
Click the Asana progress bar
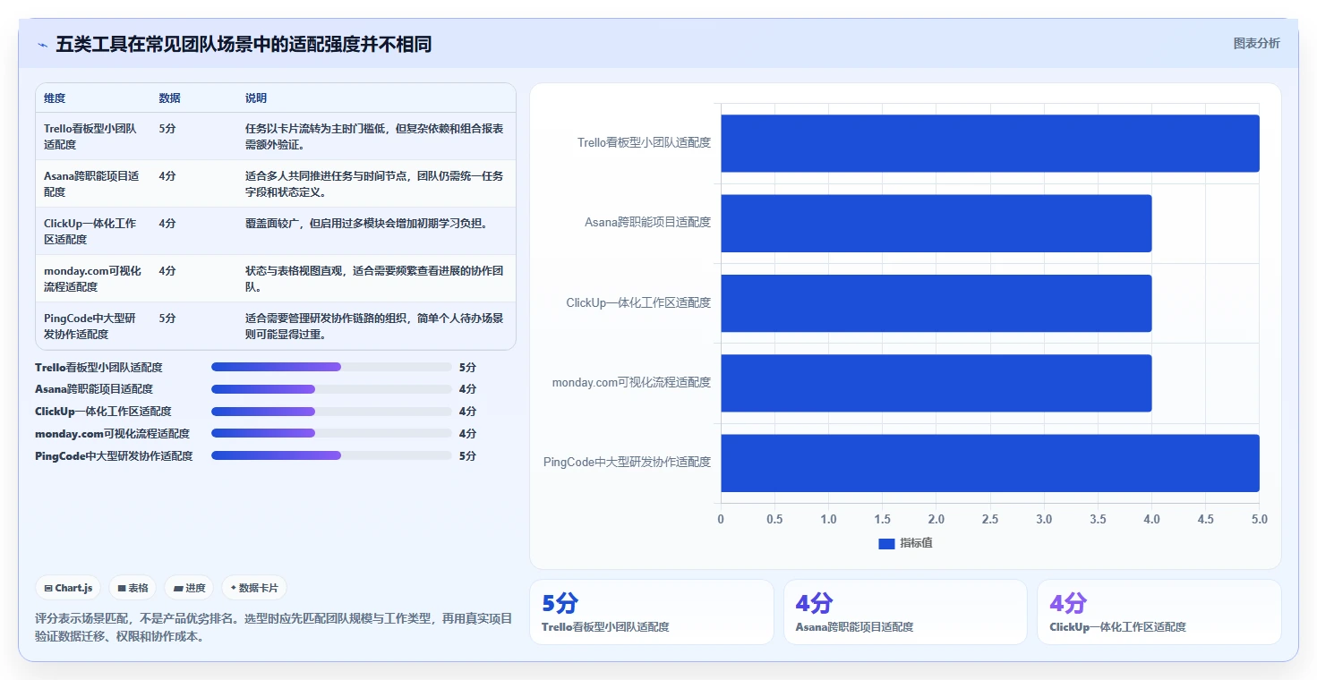[x=331, y=389]
